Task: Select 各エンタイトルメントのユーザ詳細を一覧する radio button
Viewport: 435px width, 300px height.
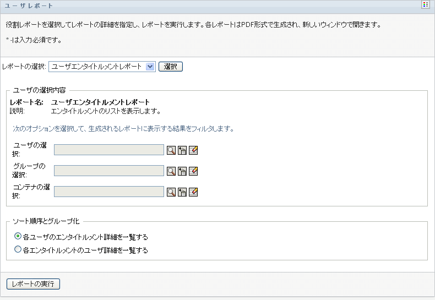Action: click(x=18, y=249)
